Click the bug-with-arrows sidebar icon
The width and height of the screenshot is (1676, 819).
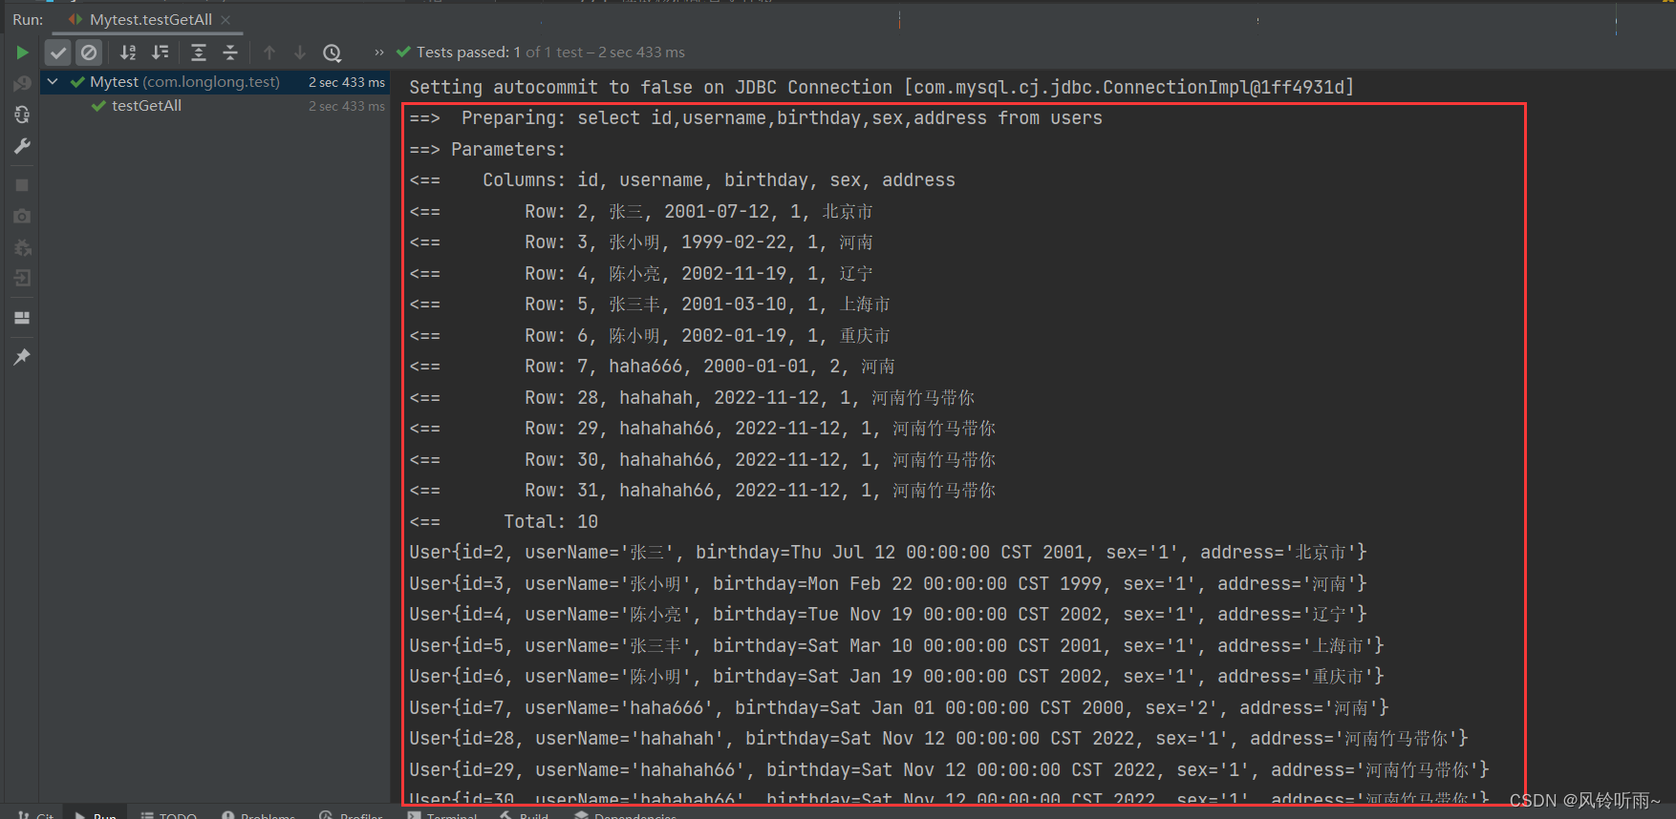(22, 248)
